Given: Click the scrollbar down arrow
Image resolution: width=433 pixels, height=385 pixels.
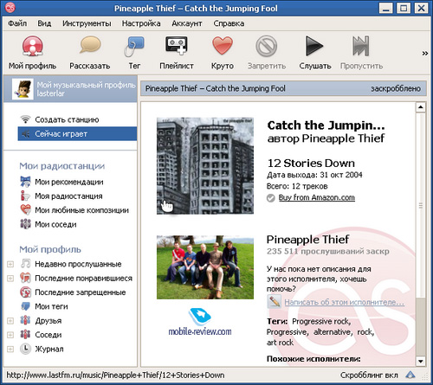Looking at the screenshot, I should pyautogui.click(x=421, y=361).
